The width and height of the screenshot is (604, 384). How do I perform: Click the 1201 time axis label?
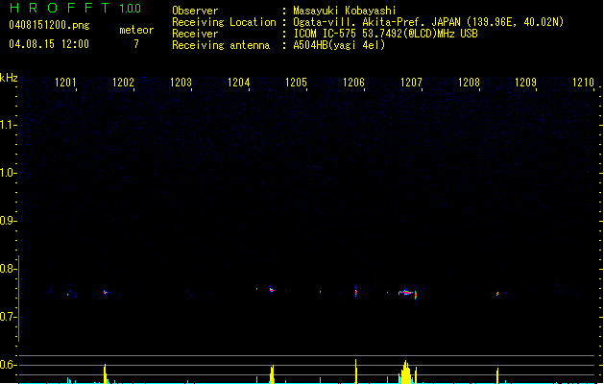click(x=66, y=83)
